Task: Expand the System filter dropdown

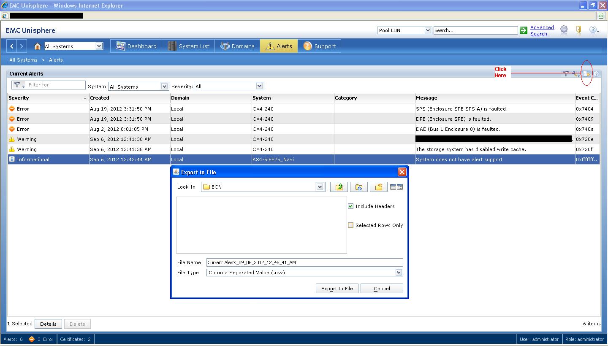Action: click(x=165, y=86)
